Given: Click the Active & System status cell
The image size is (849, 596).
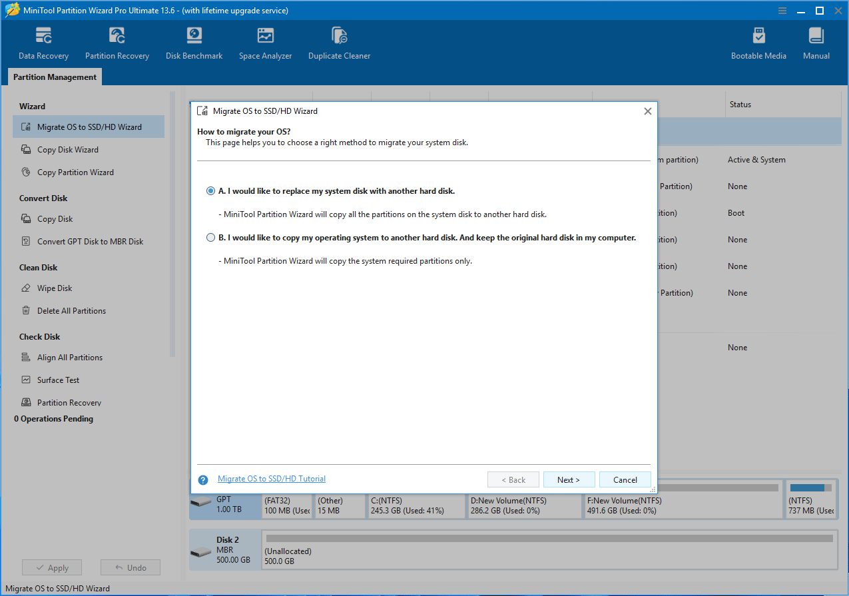Looking at the screenshot, I should (x=756, y=160).
